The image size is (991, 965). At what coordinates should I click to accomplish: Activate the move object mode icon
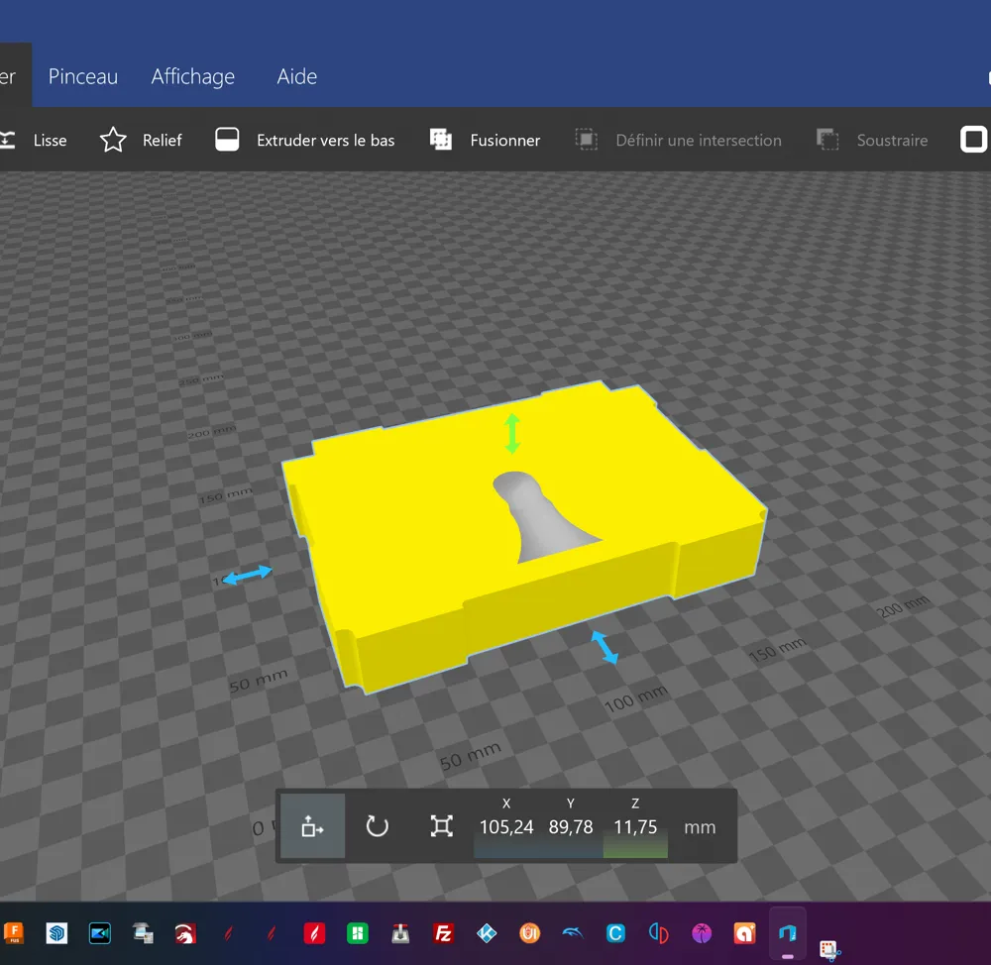(313, 826)
